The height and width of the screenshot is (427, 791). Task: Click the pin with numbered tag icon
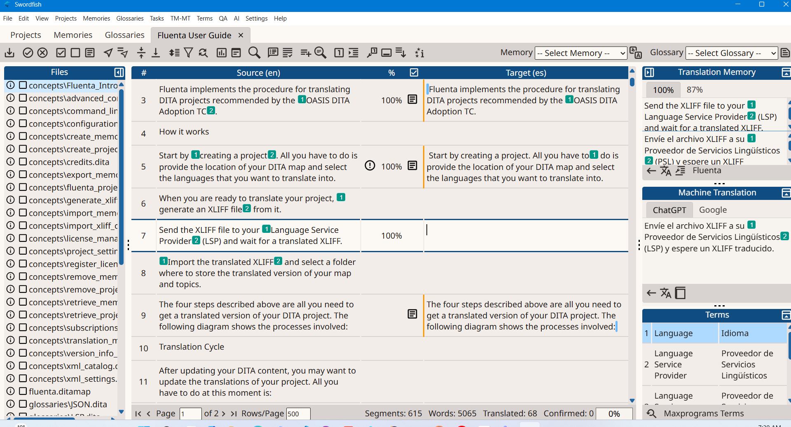point(372,53)
